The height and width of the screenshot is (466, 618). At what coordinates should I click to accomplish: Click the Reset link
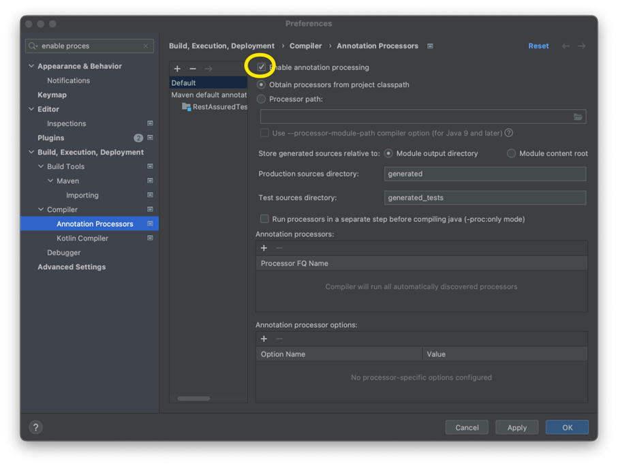538,46
